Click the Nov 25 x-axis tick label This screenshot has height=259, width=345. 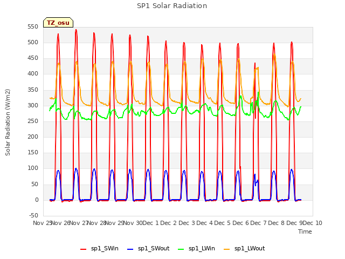[42, 223]
